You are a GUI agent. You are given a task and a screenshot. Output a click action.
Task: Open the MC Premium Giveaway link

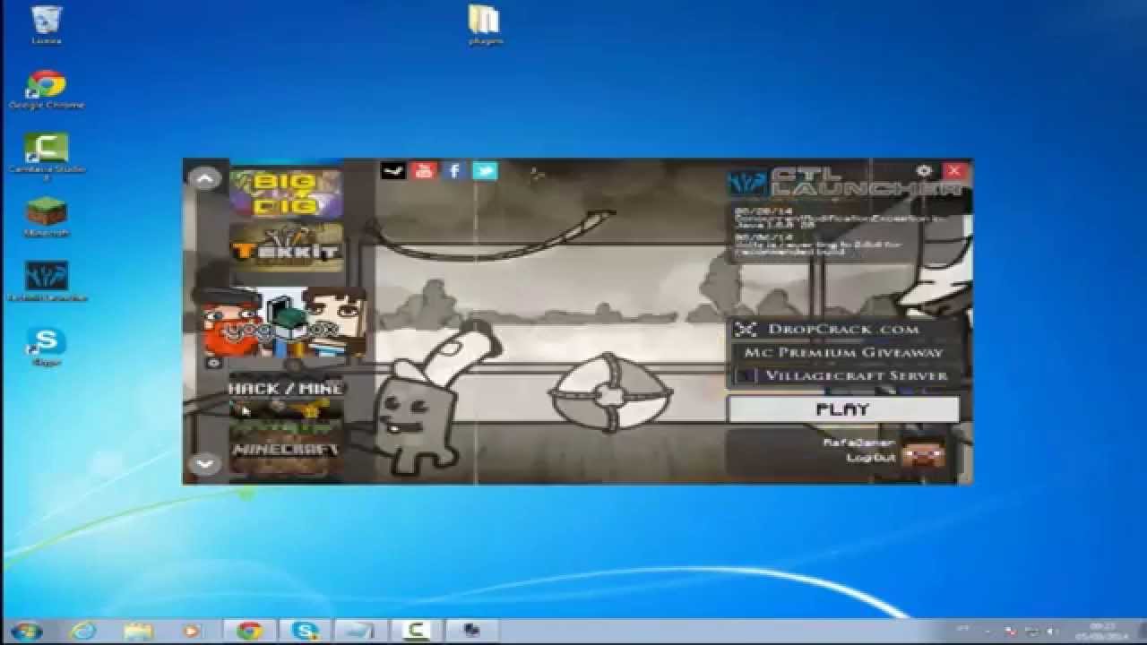(x=842, y=352)
